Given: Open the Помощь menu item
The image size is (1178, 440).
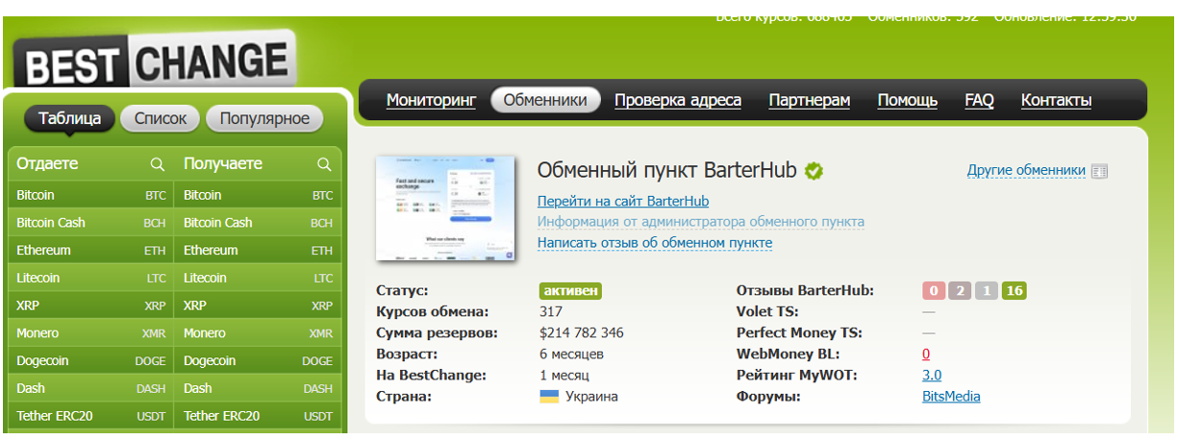Looking at the screenshot, I should coord(908,100).
